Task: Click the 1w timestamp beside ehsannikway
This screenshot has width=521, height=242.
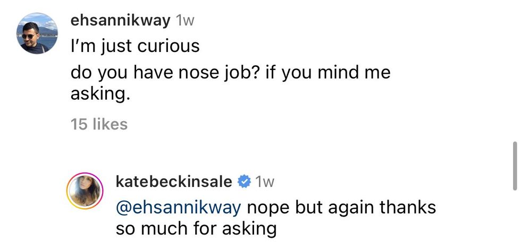Action: tap(184, 21)
